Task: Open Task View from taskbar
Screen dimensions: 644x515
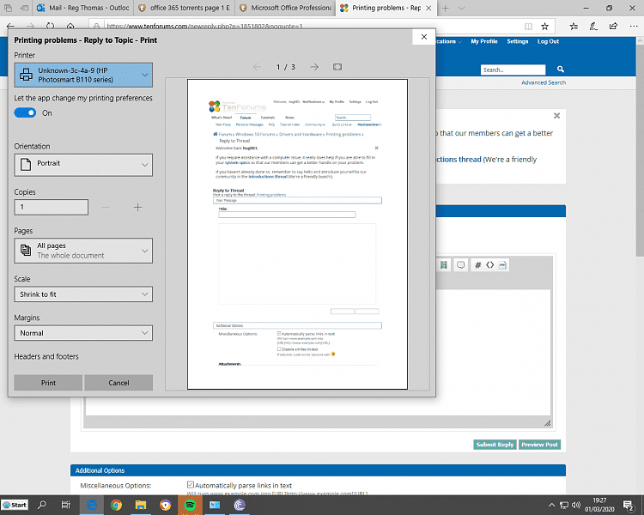Action: 66,505
